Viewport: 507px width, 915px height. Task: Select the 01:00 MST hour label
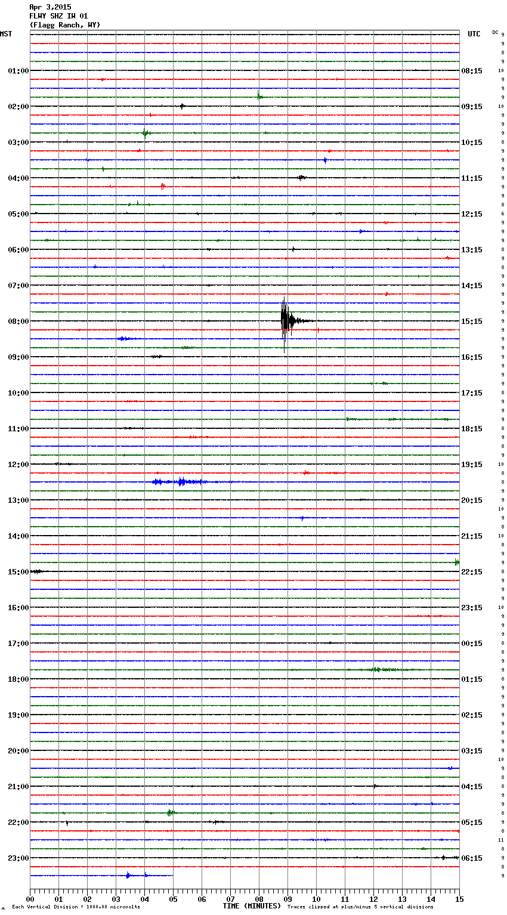pyautogui.click(x=18, y=71)
